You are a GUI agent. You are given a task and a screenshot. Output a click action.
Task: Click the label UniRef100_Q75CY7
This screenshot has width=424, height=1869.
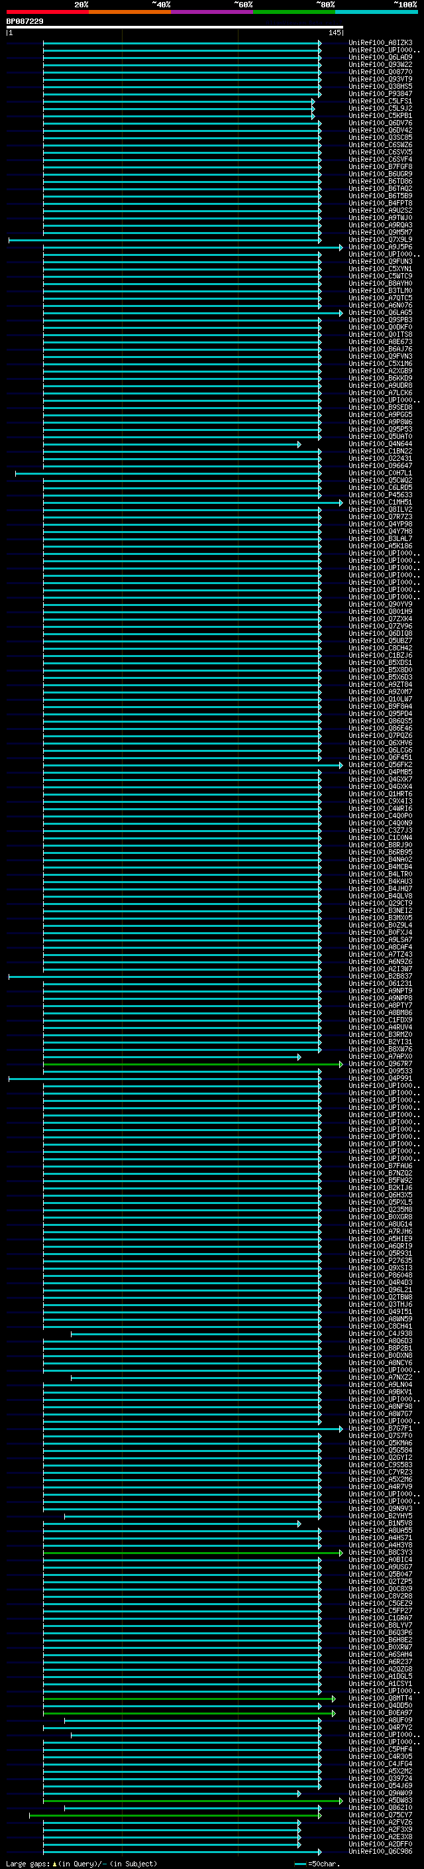(x=380, y=1815)
